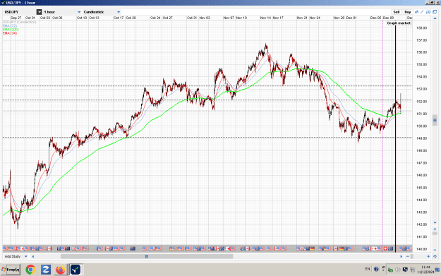Click the volume speaker tray icon
Viewport: 441px width, 276px height.
click(398, 270)
